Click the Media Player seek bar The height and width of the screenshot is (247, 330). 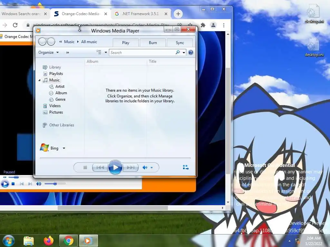(115, 158)
